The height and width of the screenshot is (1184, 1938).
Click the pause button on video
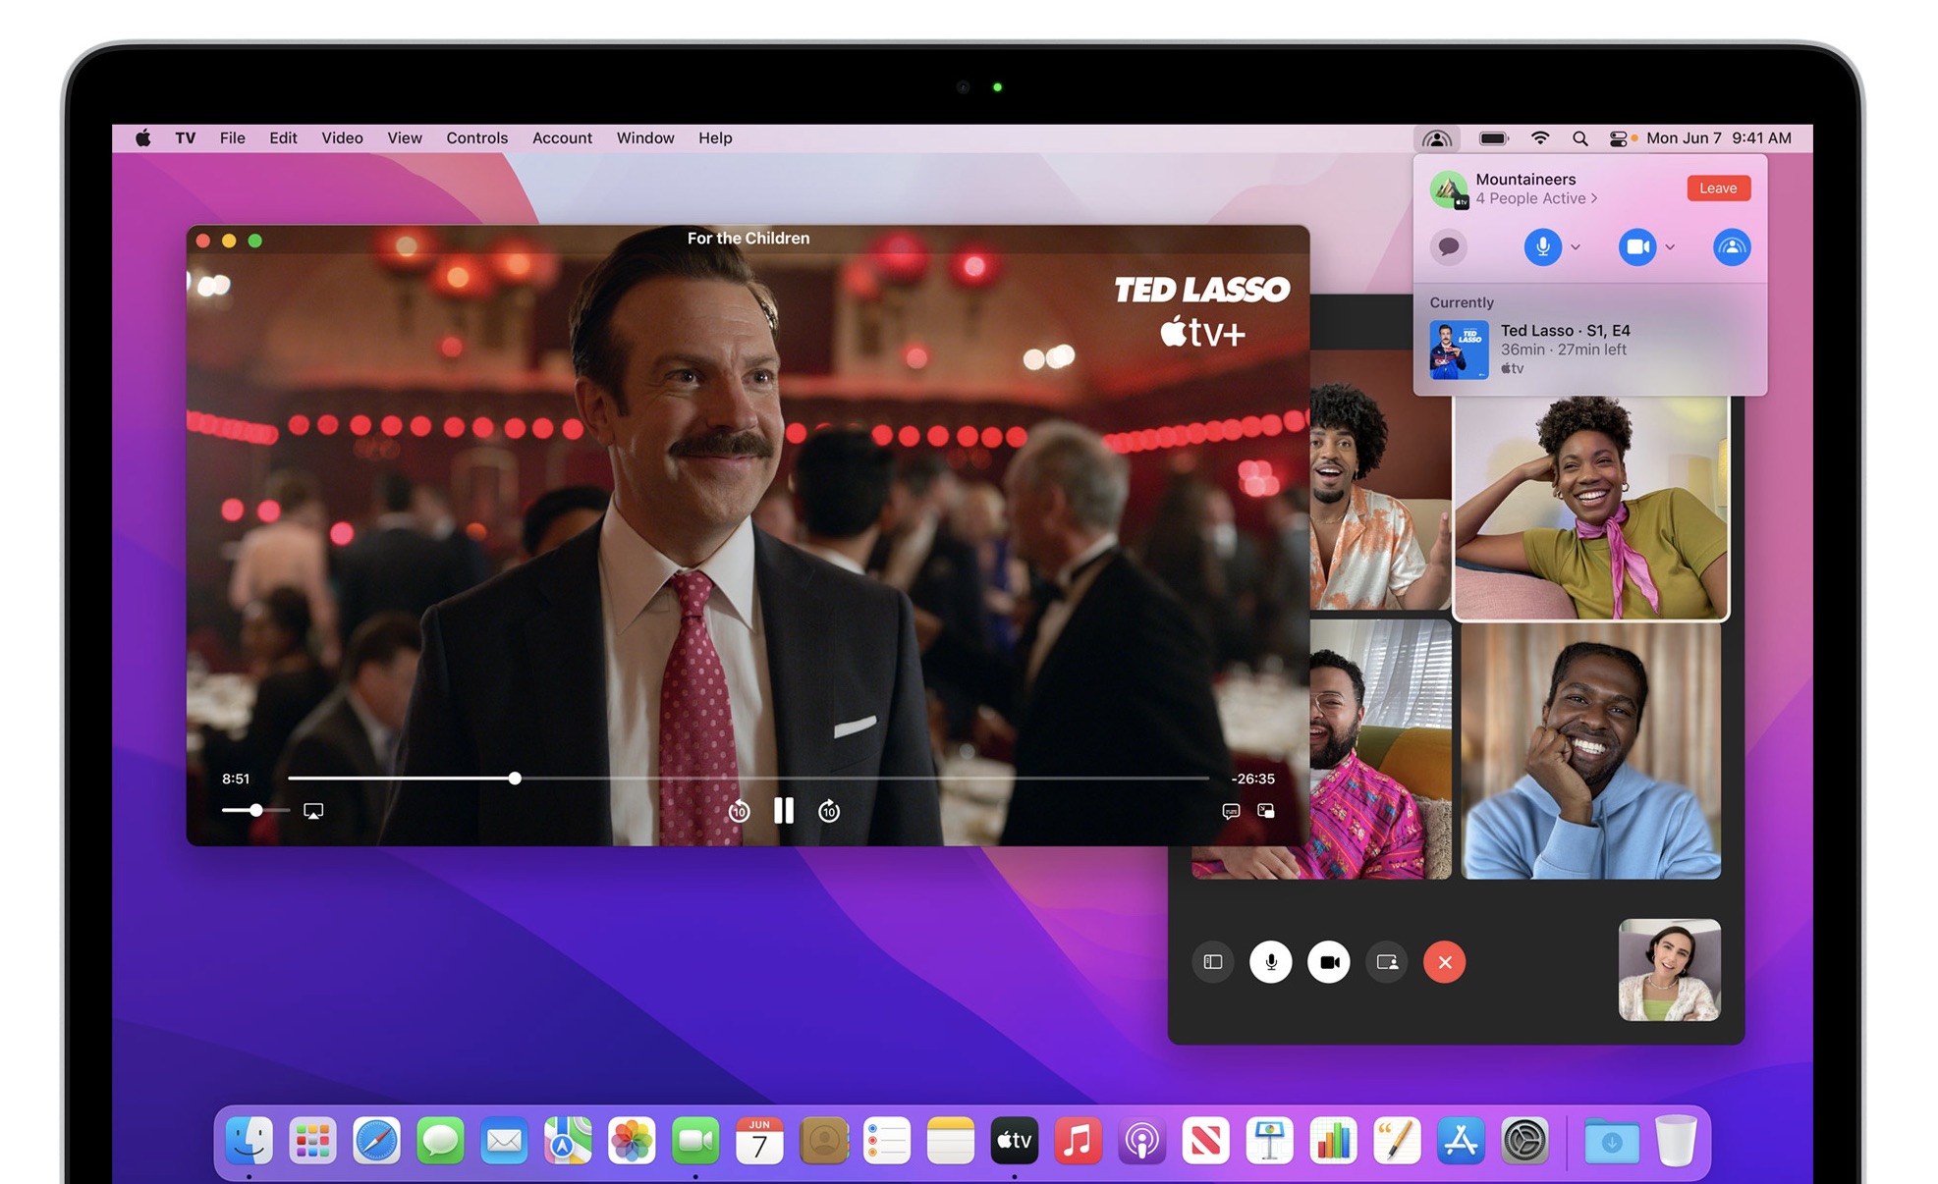[x=784, y=811]
